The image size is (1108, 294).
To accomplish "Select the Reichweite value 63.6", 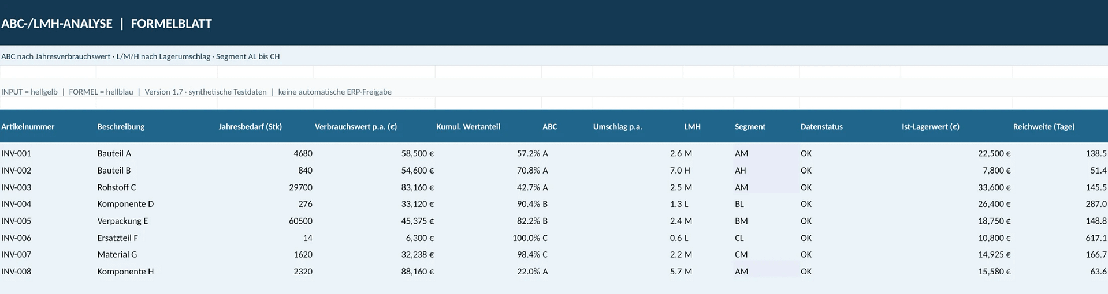I will click(x=1060, y=272).
